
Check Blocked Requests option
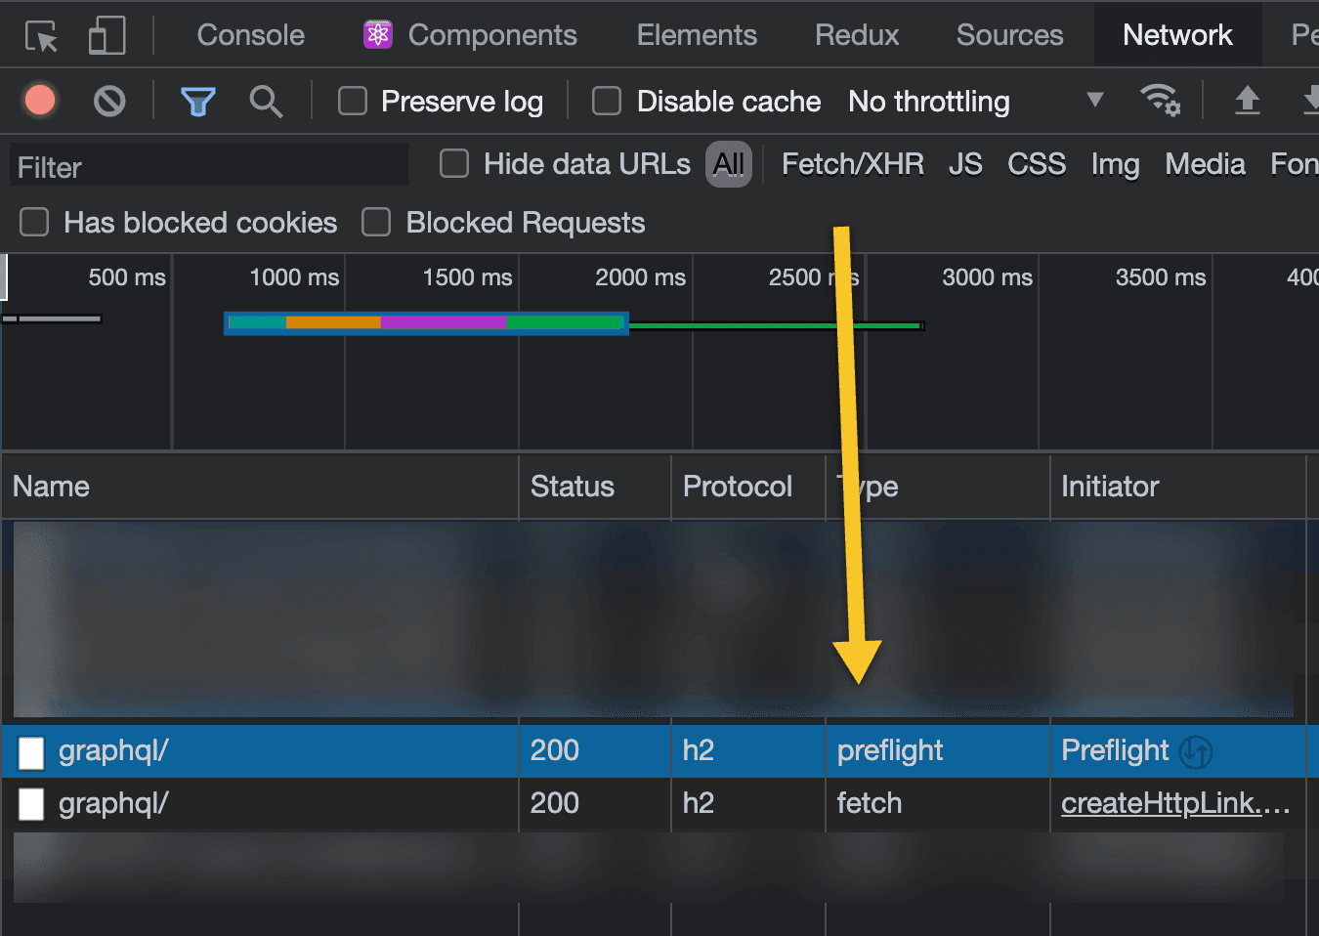(x=376, y=222)
